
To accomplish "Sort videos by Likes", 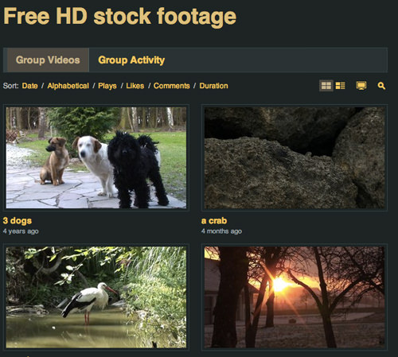I will [135, 86].
